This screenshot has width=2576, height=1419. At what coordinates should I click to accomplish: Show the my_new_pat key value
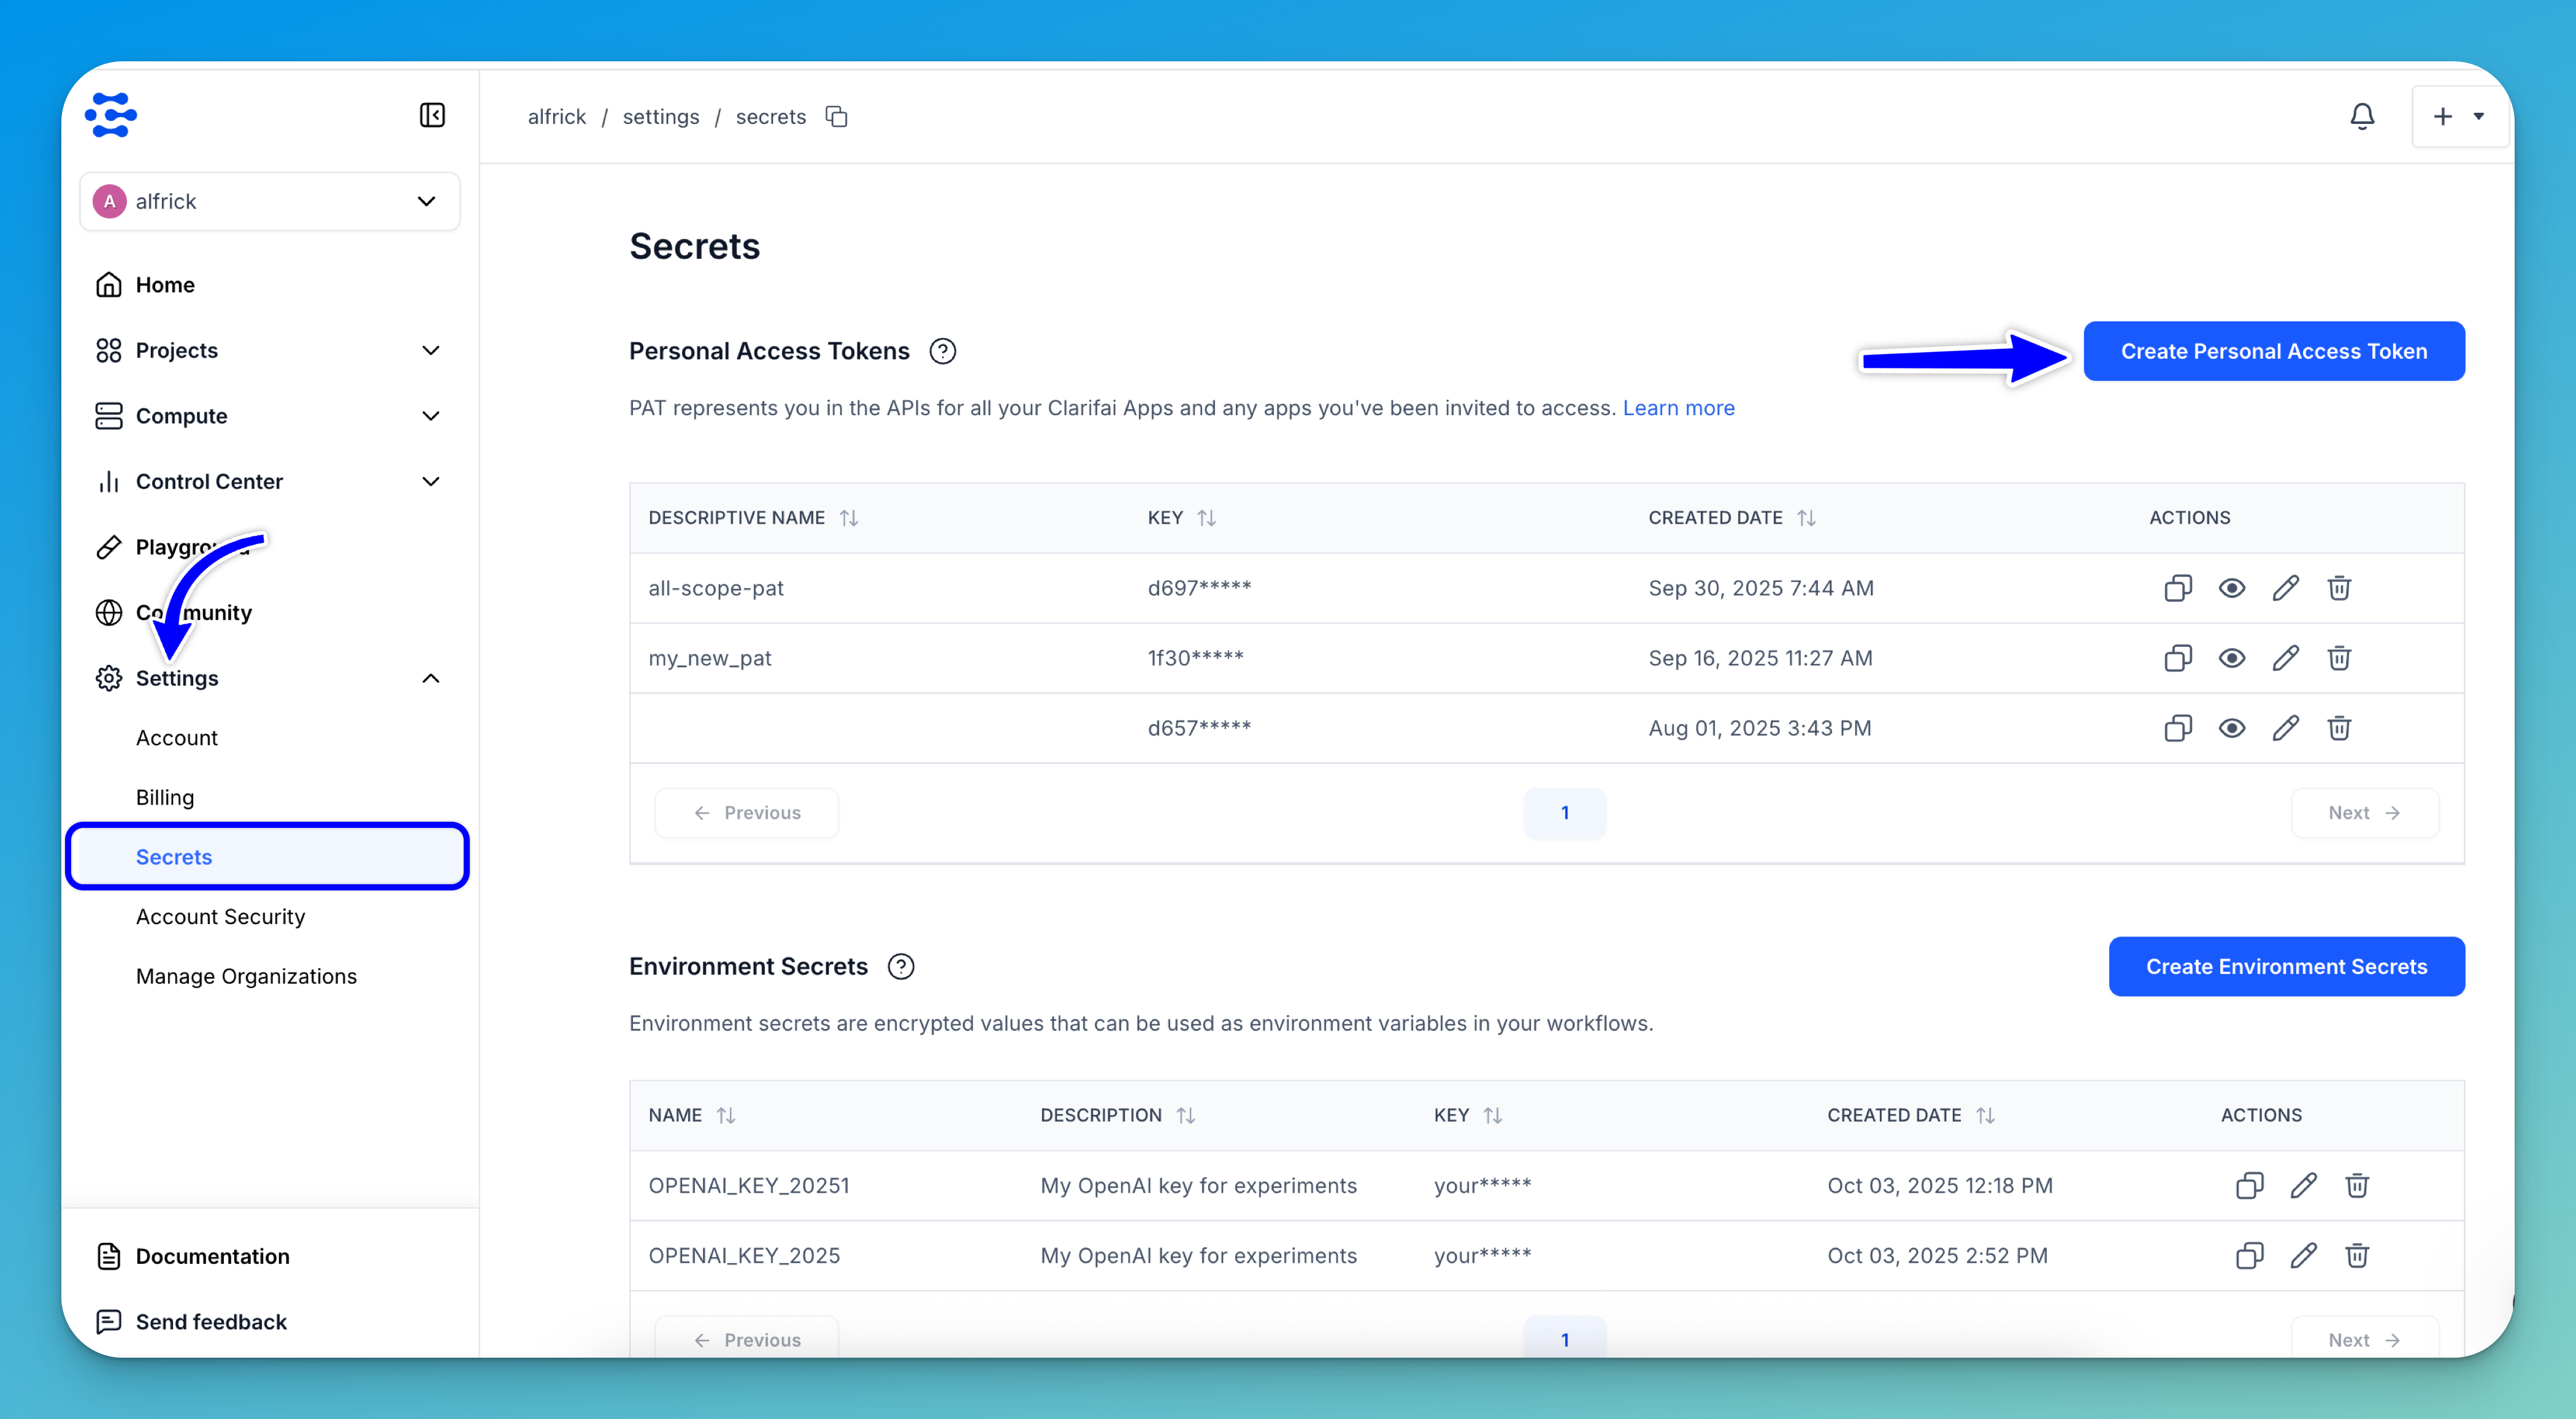point(2231,658)
